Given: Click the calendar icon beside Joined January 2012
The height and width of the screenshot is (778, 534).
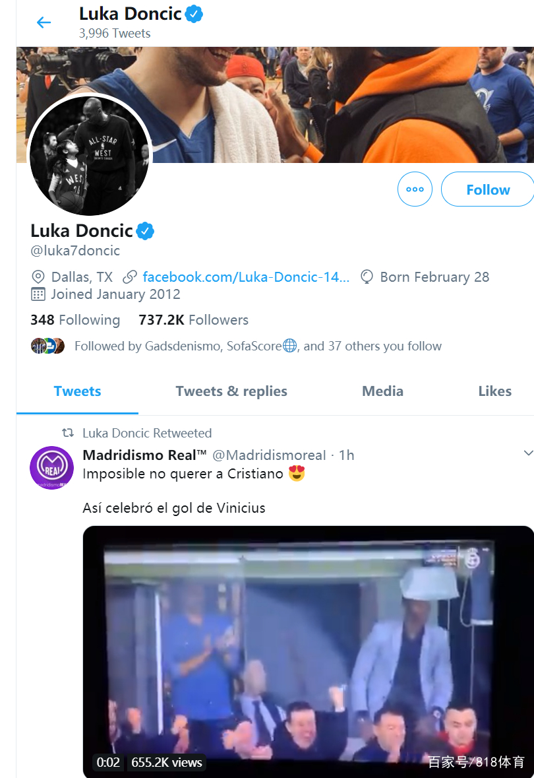Looking at the screenshot, I should click(38, 294).
